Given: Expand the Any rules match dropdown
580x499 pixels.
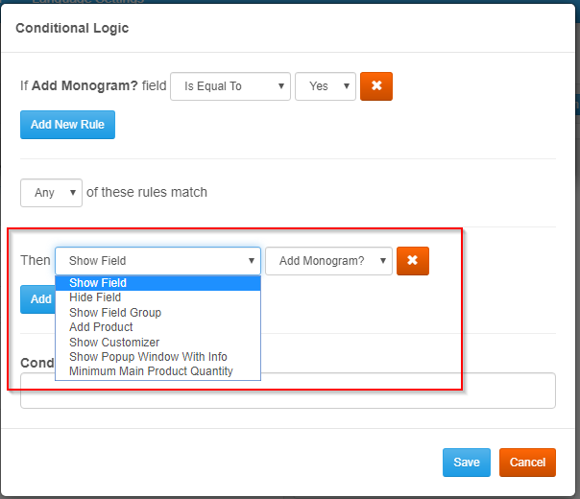Looking at the screenshot, I should pyautogui.click(x=52, y=193).
